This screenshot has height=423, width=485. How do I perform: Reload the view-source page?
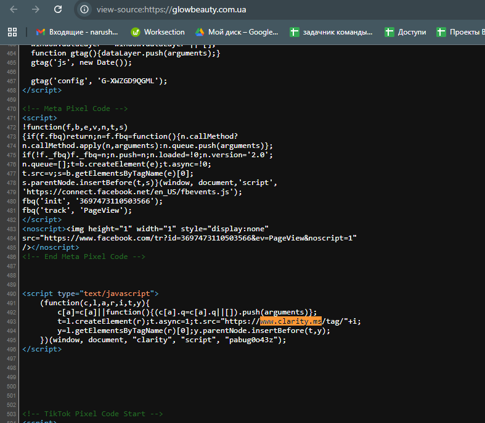click(58, 9)
